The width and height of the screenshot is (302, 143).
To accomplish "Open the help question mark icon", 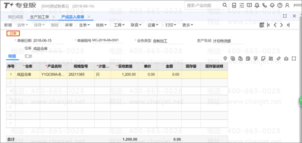I will [x=280, y=5].
